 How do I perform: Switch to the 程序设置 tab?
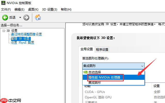102,49
